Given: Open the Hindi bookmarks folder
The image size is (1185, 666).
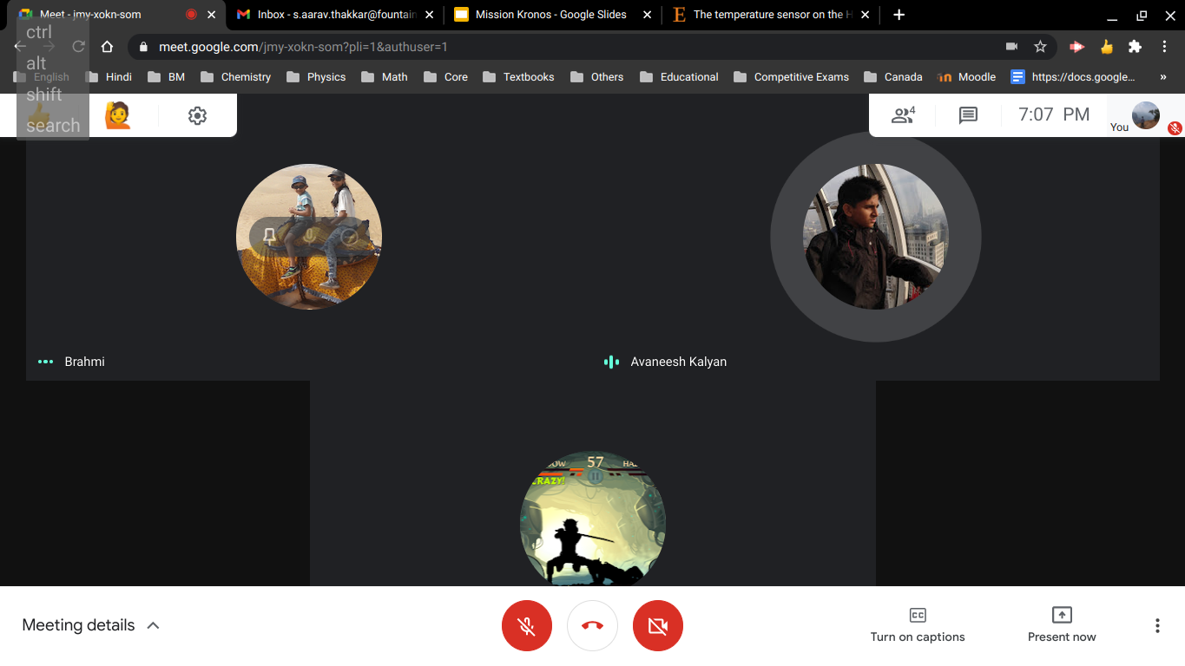Looking at the screenshot, I should click(x=109, y=77).
